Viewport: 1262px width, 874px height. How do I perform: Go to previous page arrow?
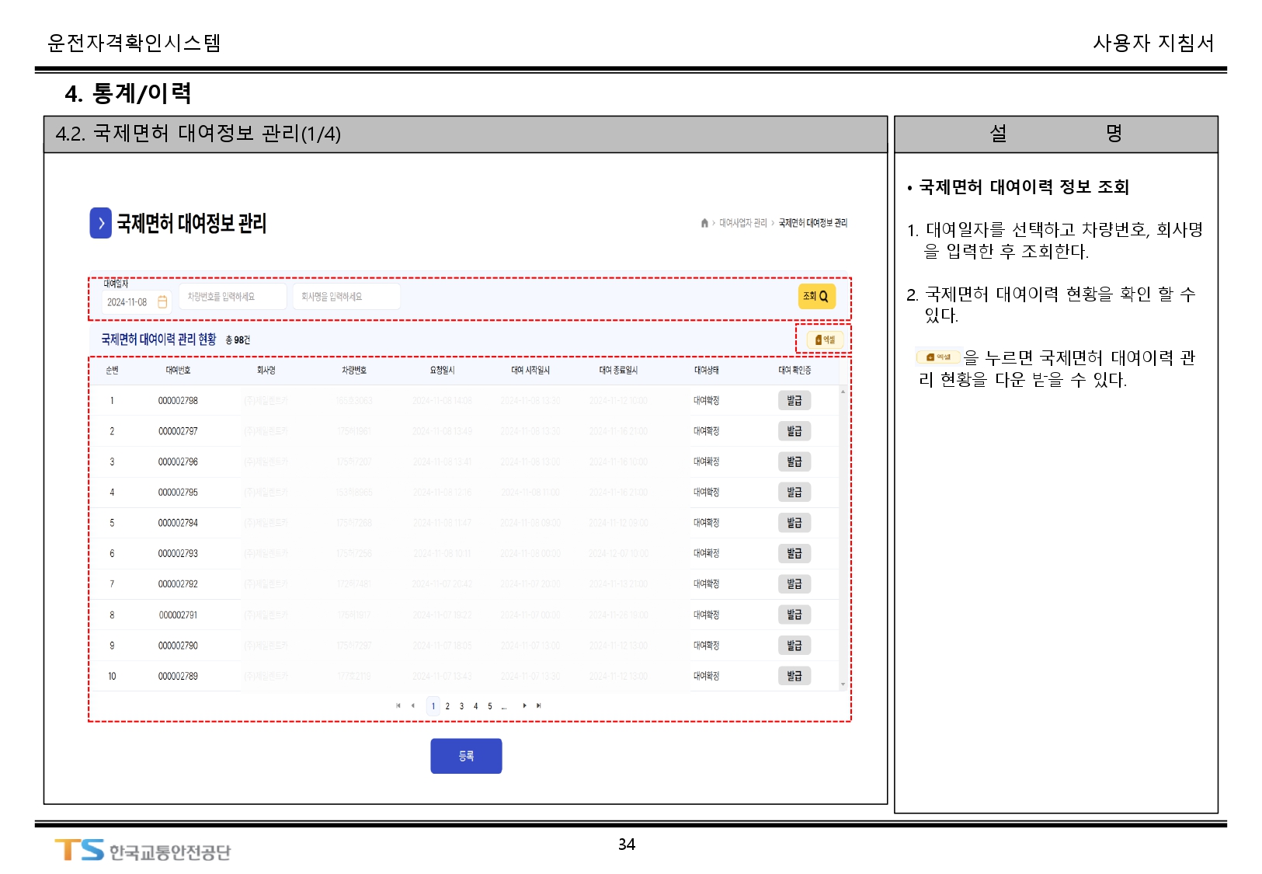coord(412,706)
